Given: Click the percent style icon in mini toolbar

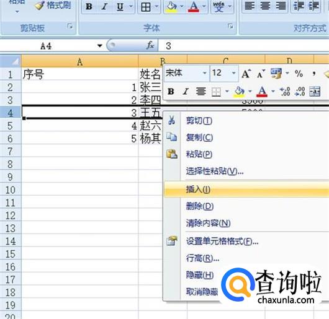Looking at the screenshot, I should 299,74.
